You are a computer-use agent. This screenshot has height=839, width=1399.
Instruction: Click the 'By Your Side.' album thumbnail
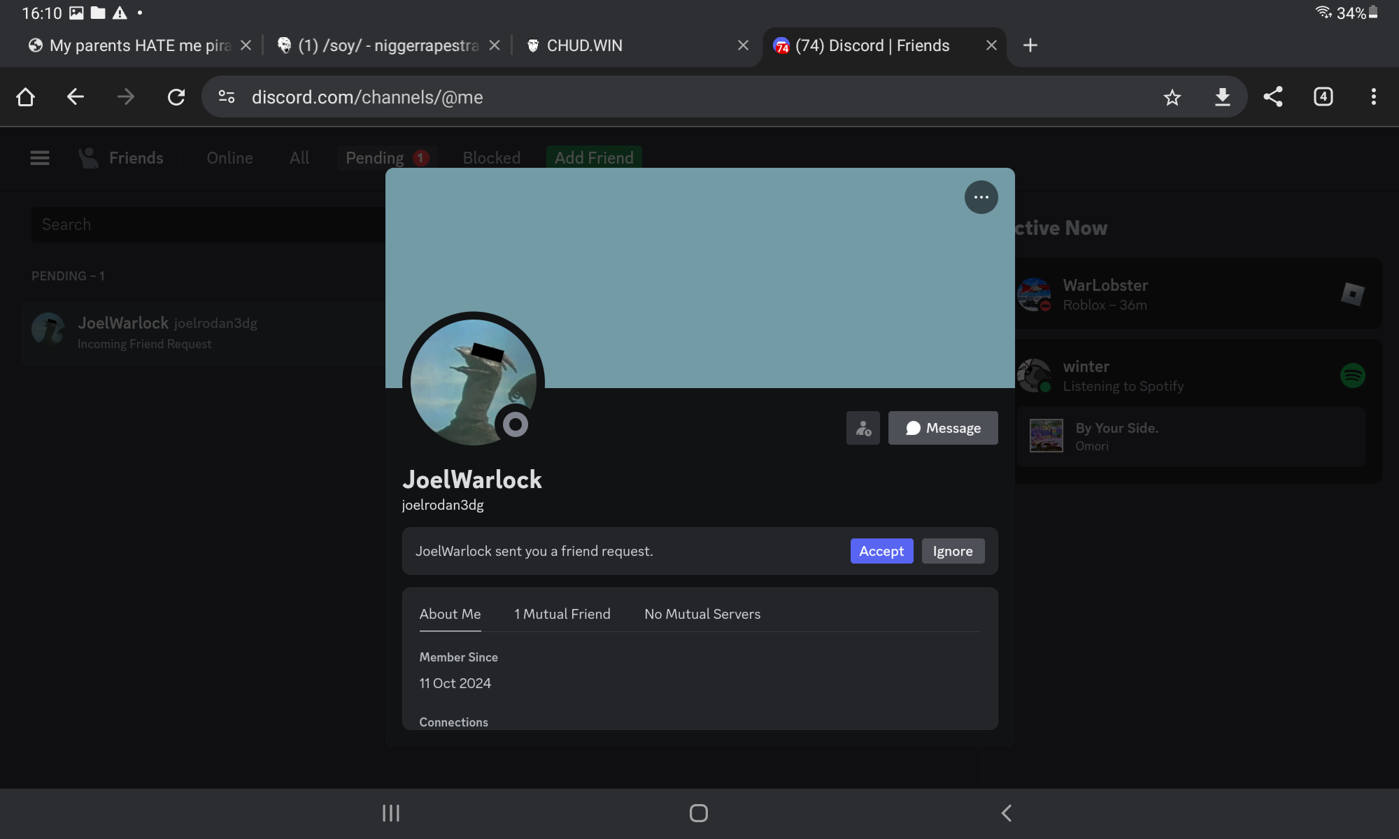click(1046, 436)
